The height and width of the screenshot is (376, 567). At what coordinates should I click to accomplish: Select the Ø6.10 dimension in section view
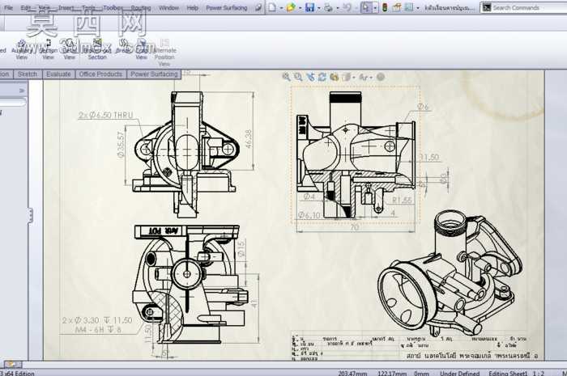309,215
